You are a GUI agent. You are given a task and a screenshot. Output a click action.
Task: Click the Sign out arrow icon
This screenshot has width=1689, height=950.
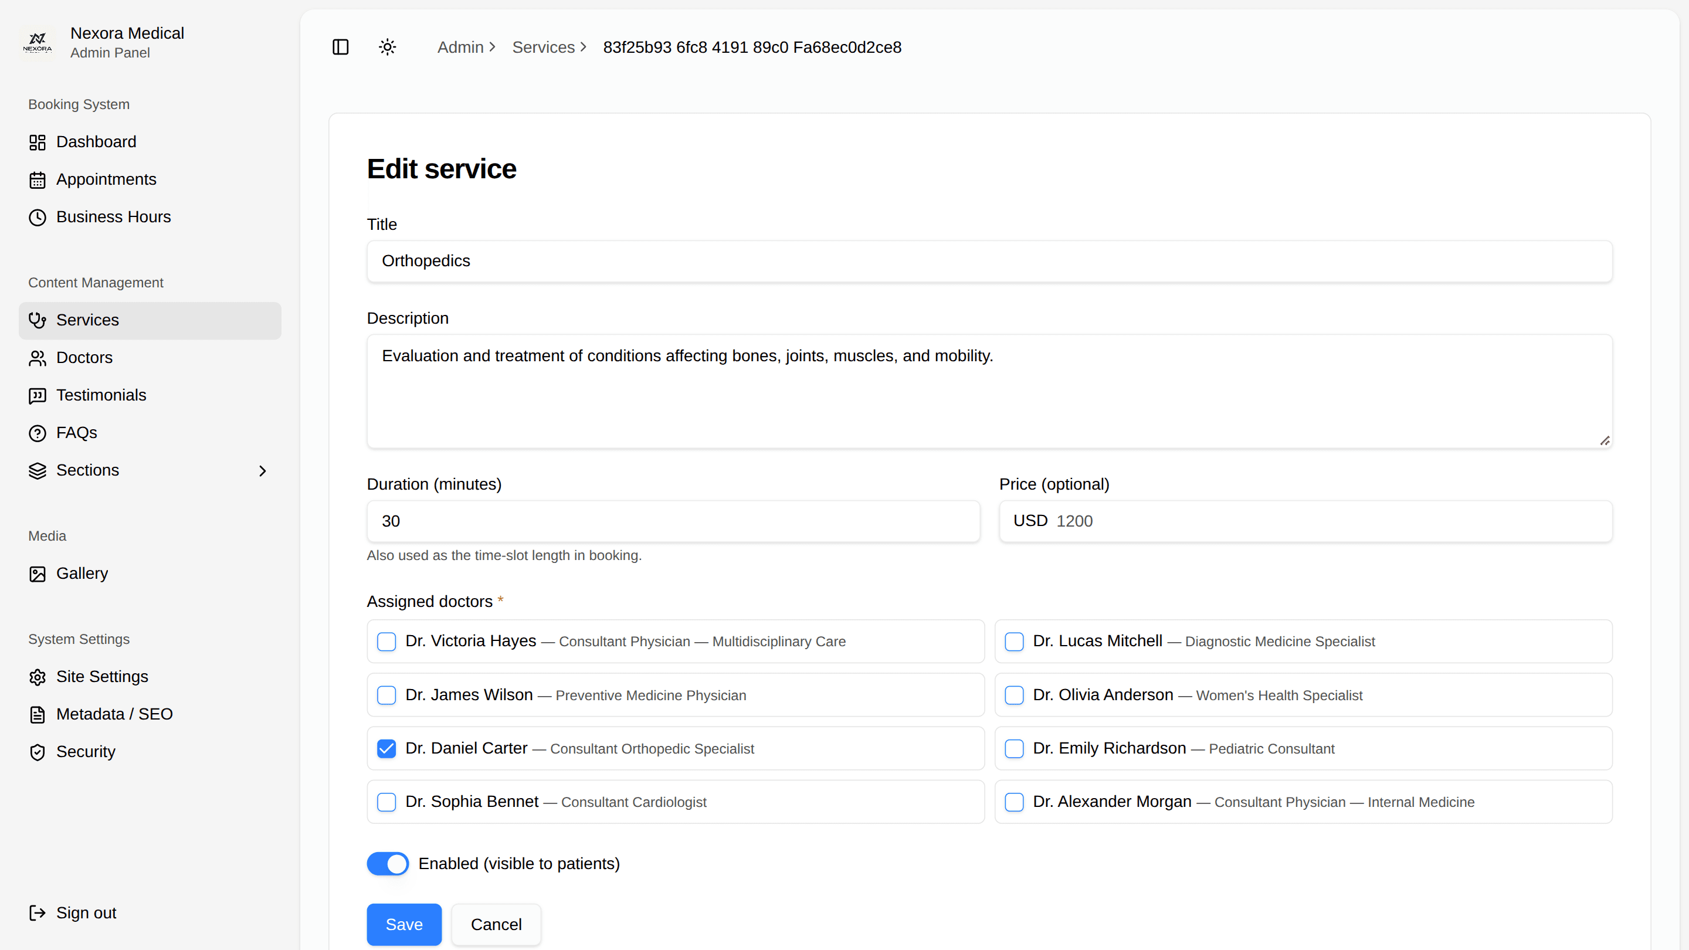pyautogui.click(x=38, y=913)
